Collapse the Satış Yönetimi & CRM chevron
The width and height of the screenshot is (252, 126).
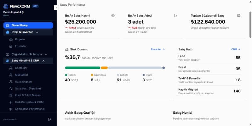click(43, 61)
